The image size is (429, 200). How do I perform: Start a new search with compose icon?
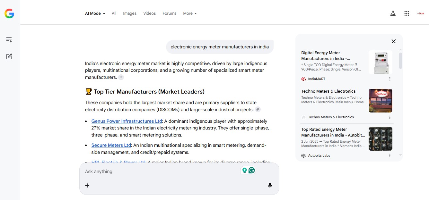9,56
